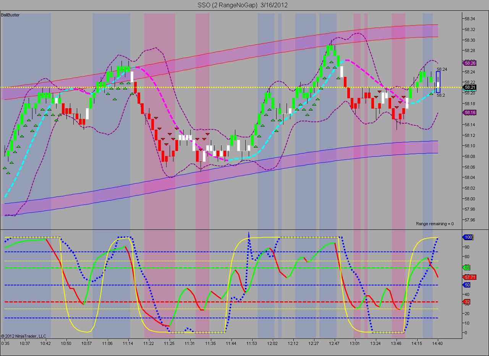Click the 13:24 time axis label

coord(376,343)
